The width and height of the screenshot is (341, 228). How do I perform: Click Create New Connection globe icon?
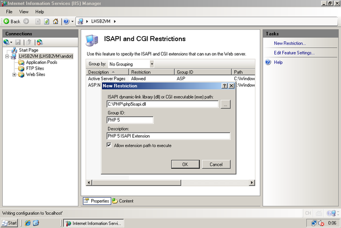click(x=6, y=42)
